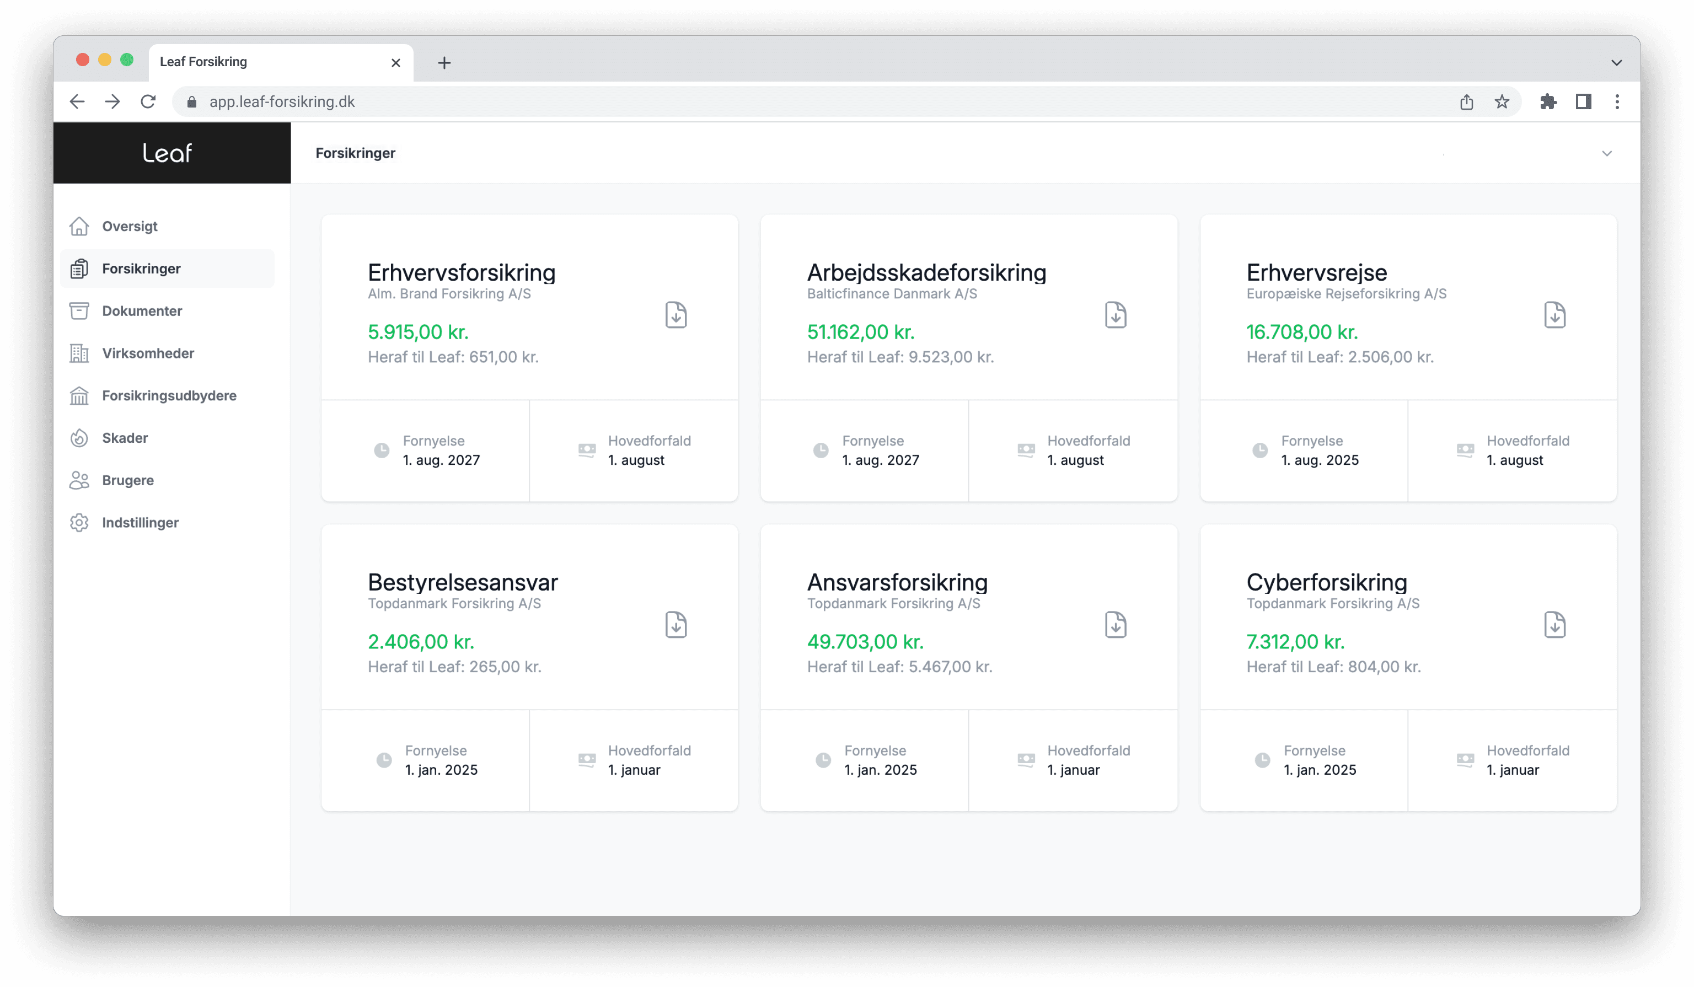Open the chevron at the top right corner
This screenshot has height=987, width=1694.
[x=1617, y=62]
